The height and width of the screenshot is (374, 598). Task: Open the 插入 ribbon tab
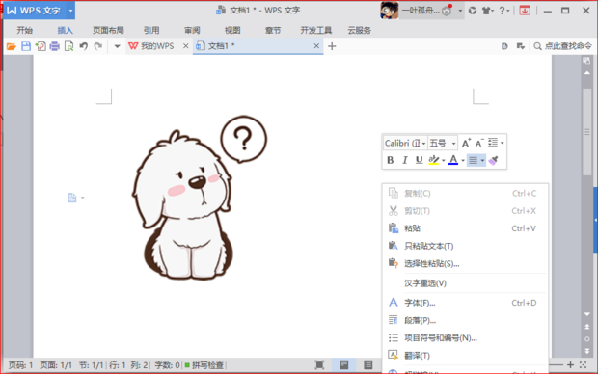[x=65, y=30]
